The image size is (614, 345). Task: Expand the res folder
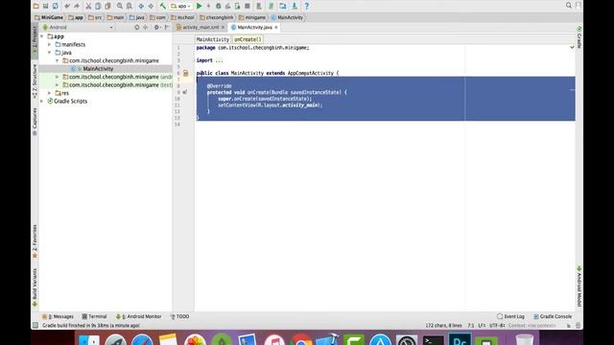[50, 93]
